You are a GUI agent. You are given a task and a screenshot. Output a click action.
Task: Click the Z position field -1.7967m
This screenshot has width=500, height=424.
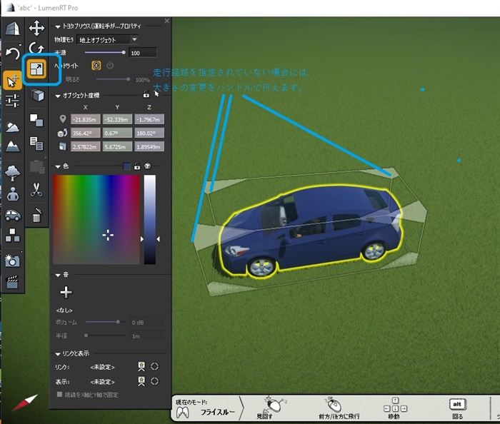tap(149, 119)
